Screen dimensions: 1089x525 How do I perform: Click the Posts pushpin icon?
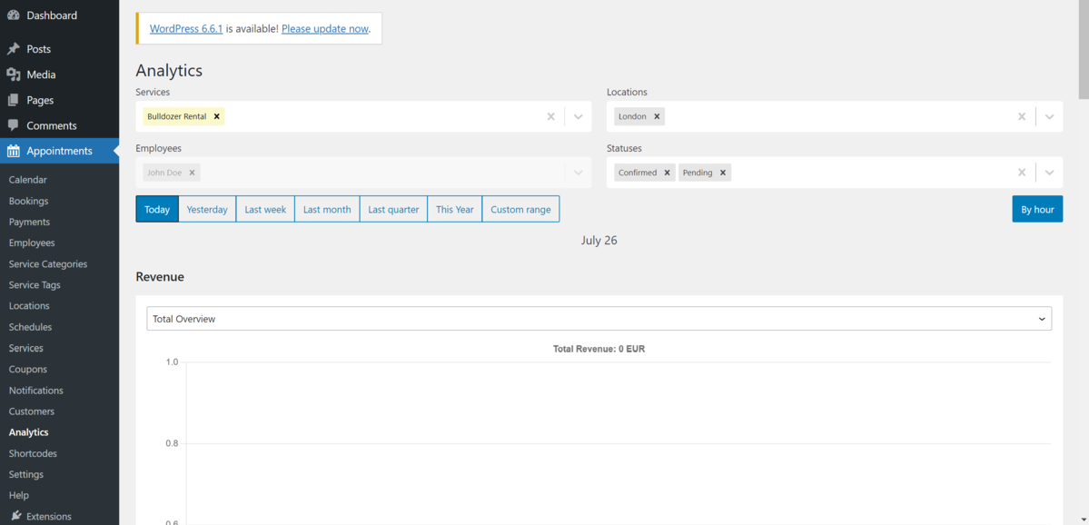pos(14,49)
